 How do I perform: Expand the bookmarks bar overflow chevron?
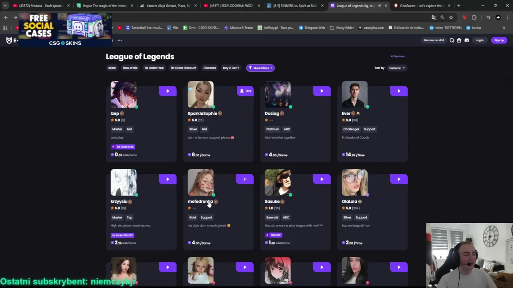pyautogui.click(x=504, y=28)
